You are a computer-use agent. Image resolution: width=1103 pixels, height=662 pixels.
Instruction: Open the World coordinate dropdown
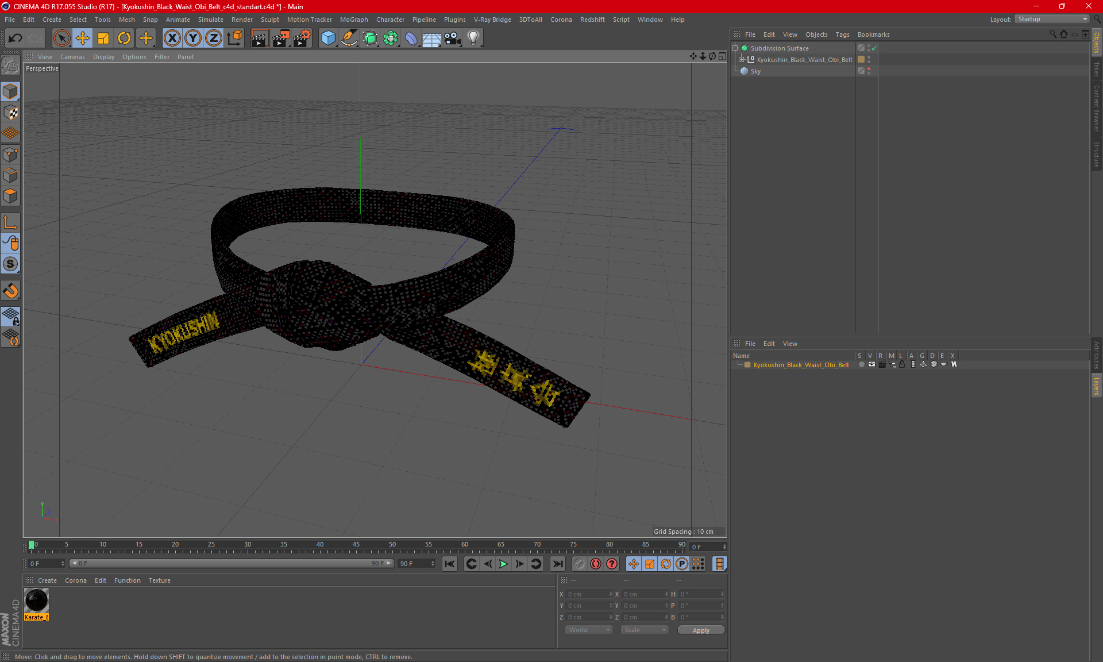(589, 630)
